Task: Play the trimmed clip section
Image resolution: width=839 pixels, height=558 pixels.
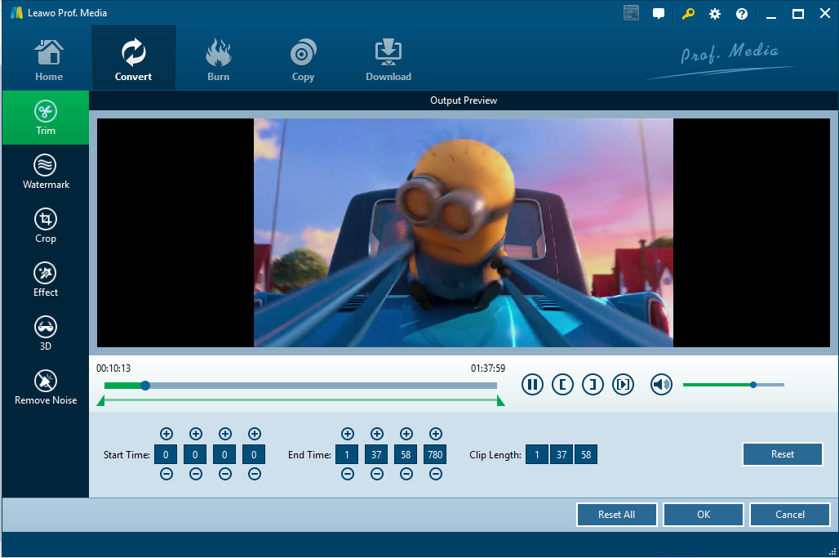Action: (x=623, y=384)
